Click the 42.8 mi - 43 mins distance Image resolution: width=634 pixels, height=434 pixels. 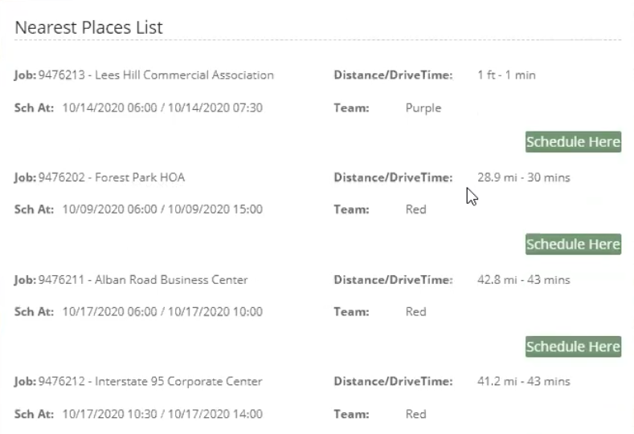tap(524, 280)
